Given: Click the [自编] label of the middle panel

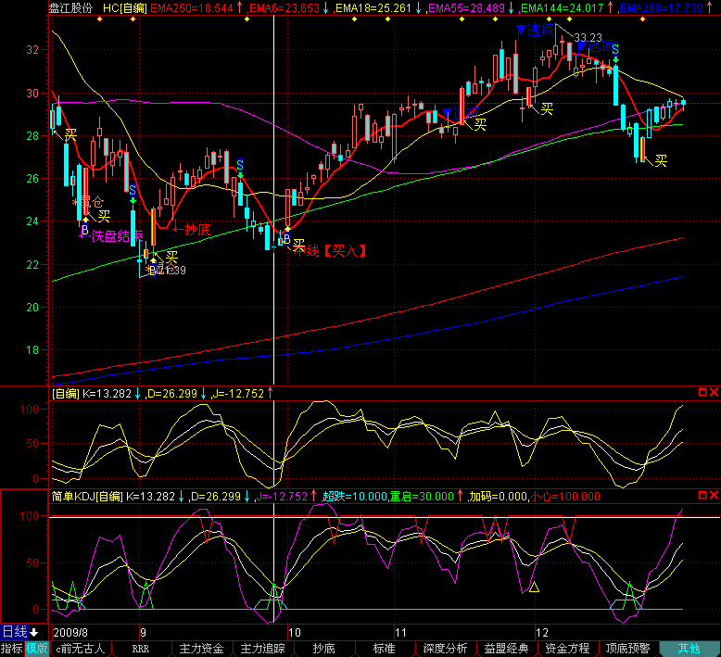Looking at the screenshot, I should click(x=65, y=394).
